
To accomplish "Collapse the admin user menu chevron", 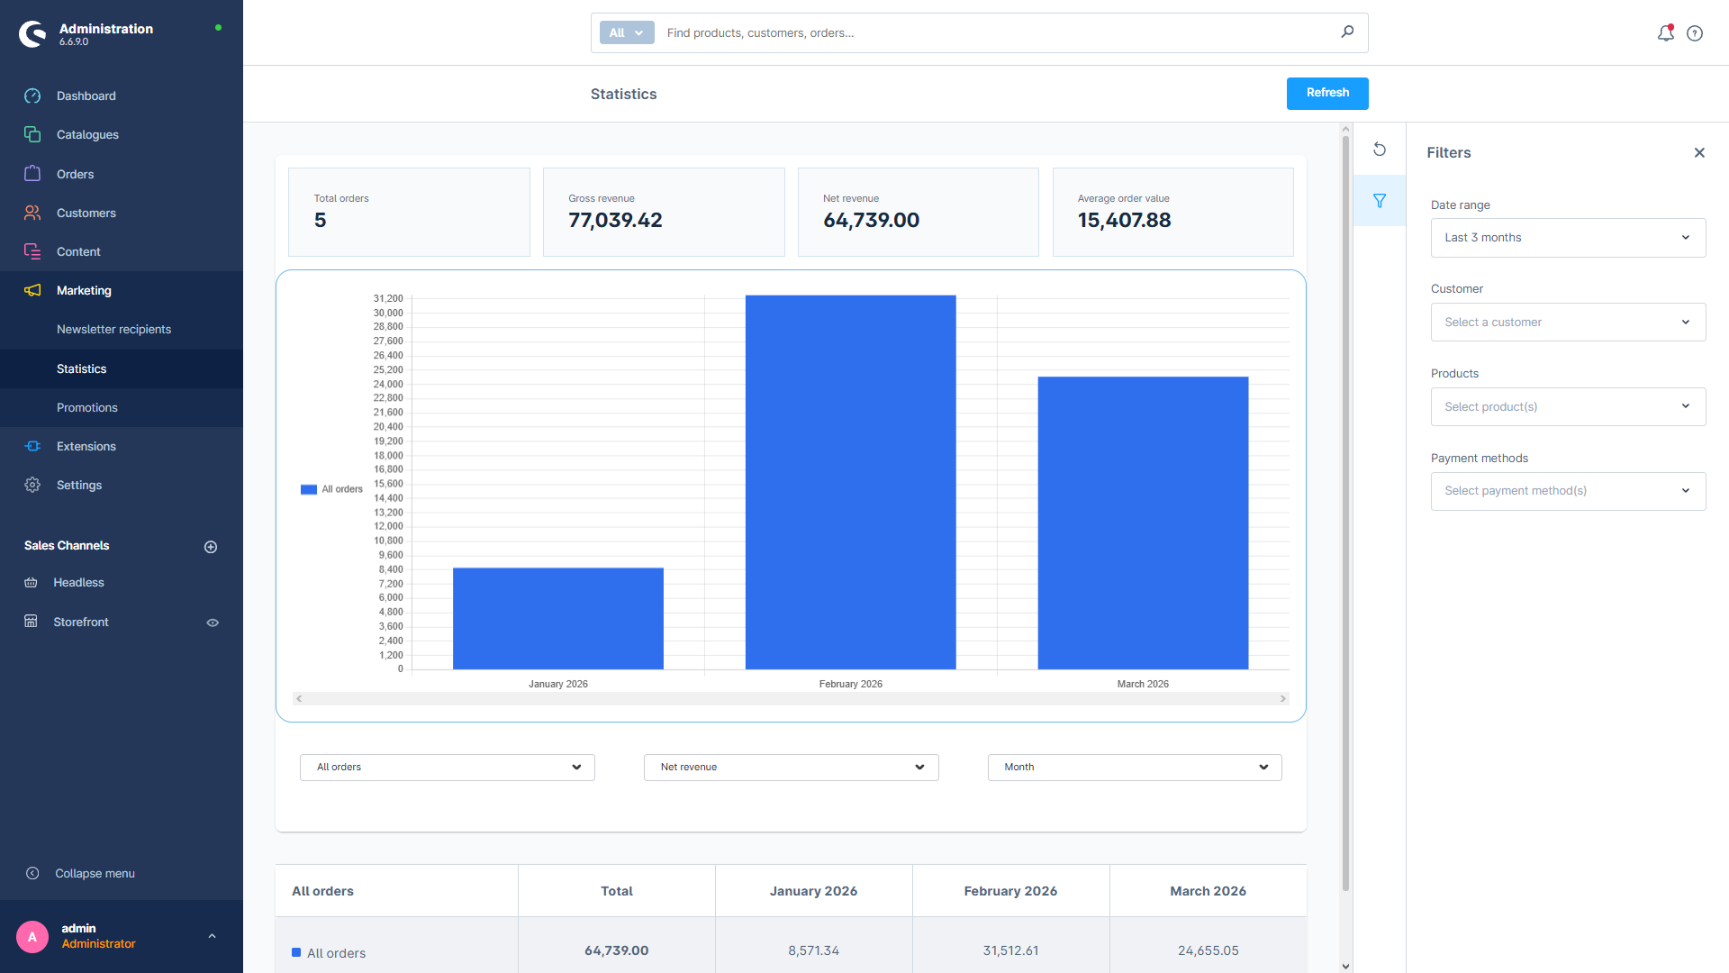I will click(x=212, y=936).
